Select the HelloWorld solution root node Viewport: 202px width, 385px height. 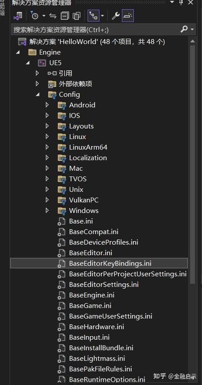click(x=97, y=42)
